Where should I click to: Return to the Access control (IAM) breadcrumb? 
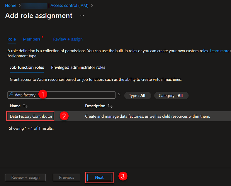[70, 6]
